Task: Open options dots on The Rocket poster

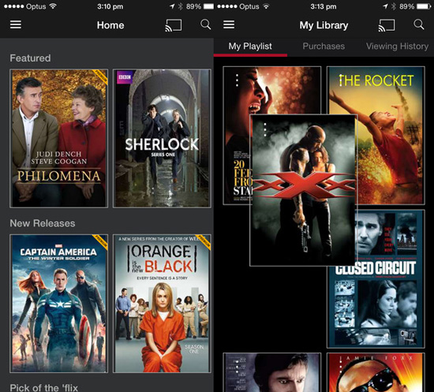Action: (x=341, y=80)
